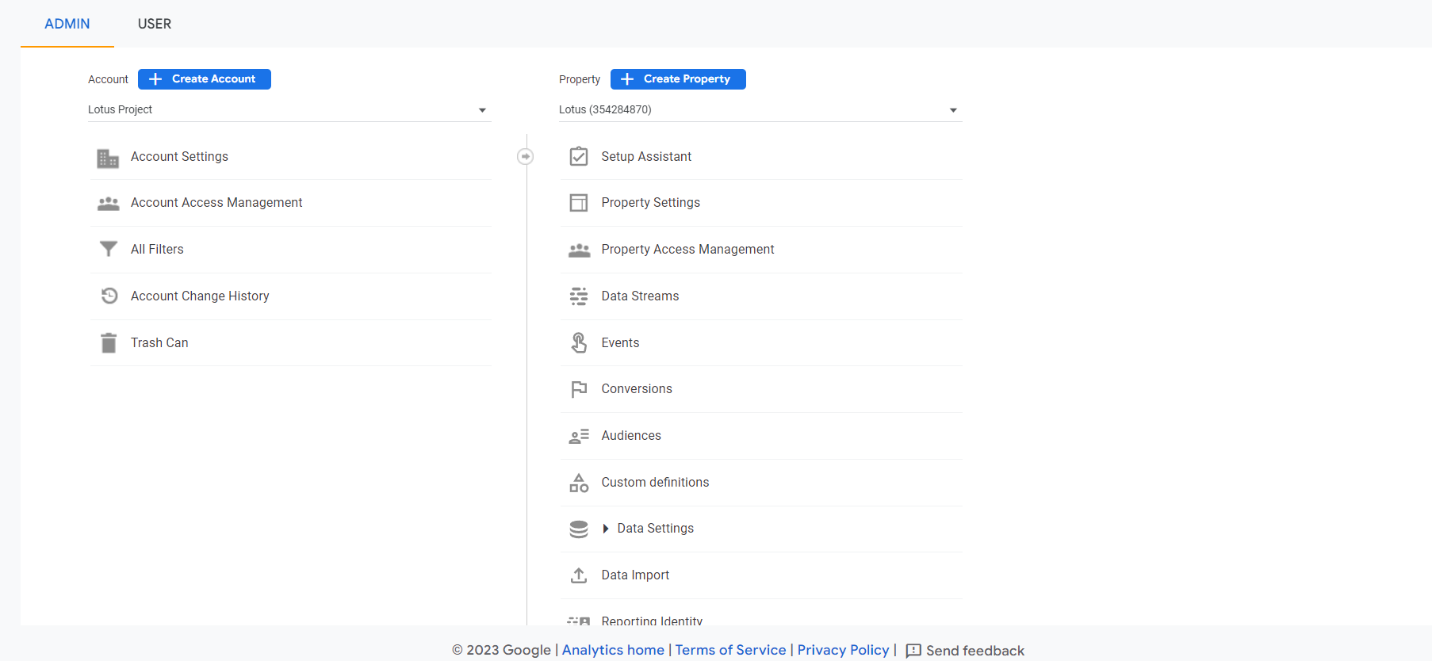Open Account Settings
The height and width of the screenshot is (661, 1432).
179,157
